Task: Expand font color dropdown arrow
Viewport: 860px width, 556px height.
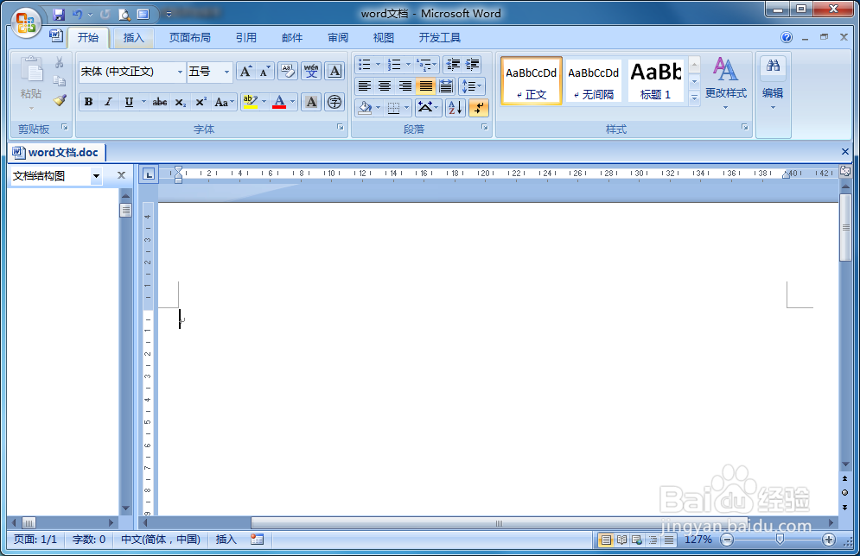Action: (x=292, y=102)
